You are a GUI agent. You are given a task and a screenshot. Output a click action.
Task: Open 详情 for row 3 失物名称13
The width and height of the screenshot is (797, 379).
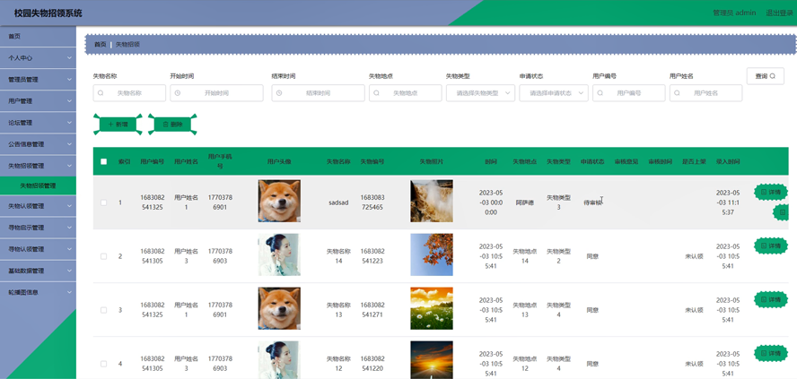pyautogui.click(x=771, y=300)
